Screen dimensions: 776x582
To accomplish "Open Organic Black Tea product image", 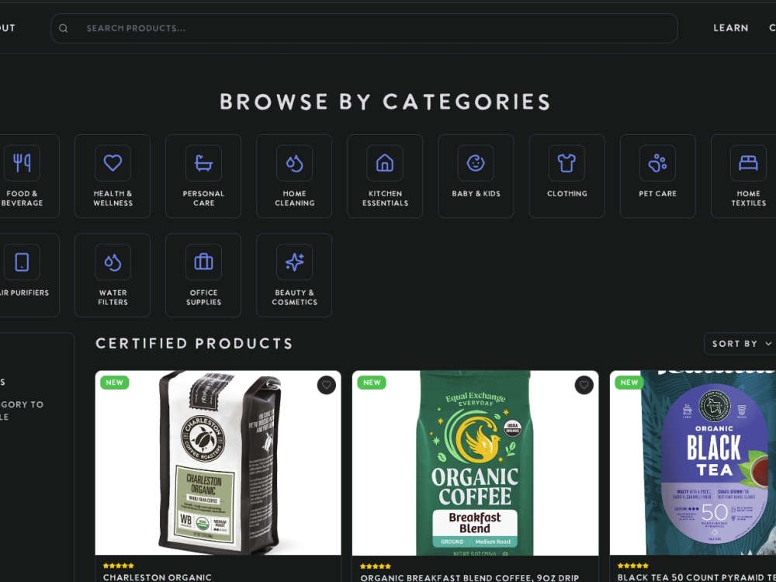I will (x=693, y=462).
